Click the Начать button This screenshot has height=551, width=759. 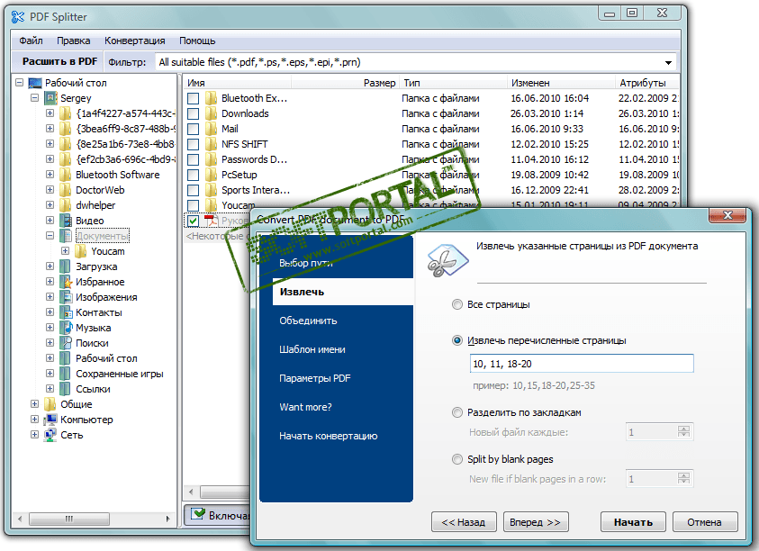click(x=633, y=522)
